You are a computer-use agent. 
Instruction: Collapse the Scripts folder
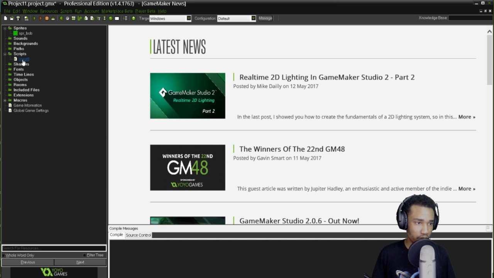[5, 54]
